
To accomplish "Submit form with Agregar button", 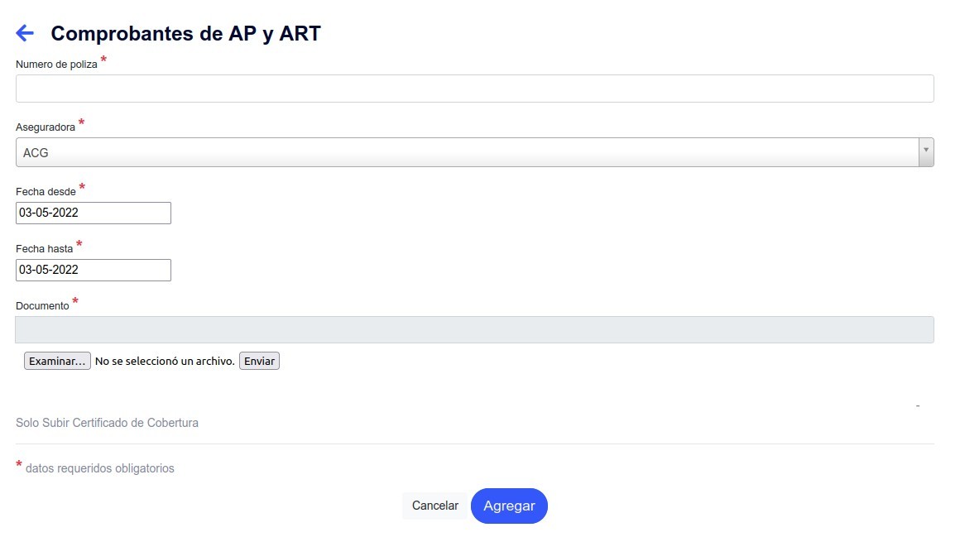I will [x=509, y=506].
